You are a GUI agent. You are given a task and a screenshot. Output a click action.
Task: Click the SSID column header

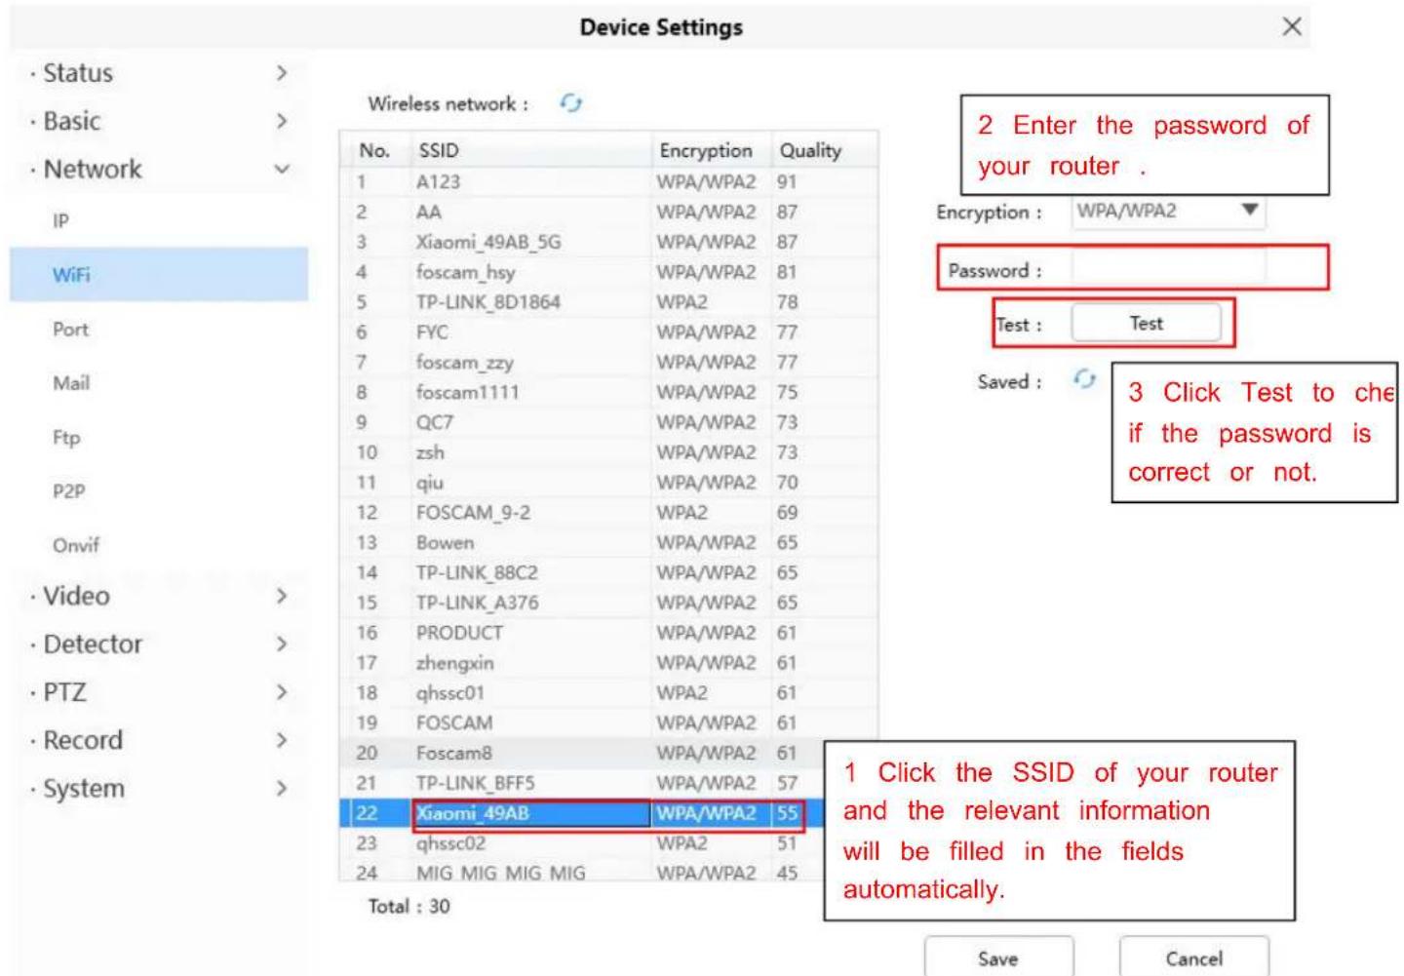[531, 150]
